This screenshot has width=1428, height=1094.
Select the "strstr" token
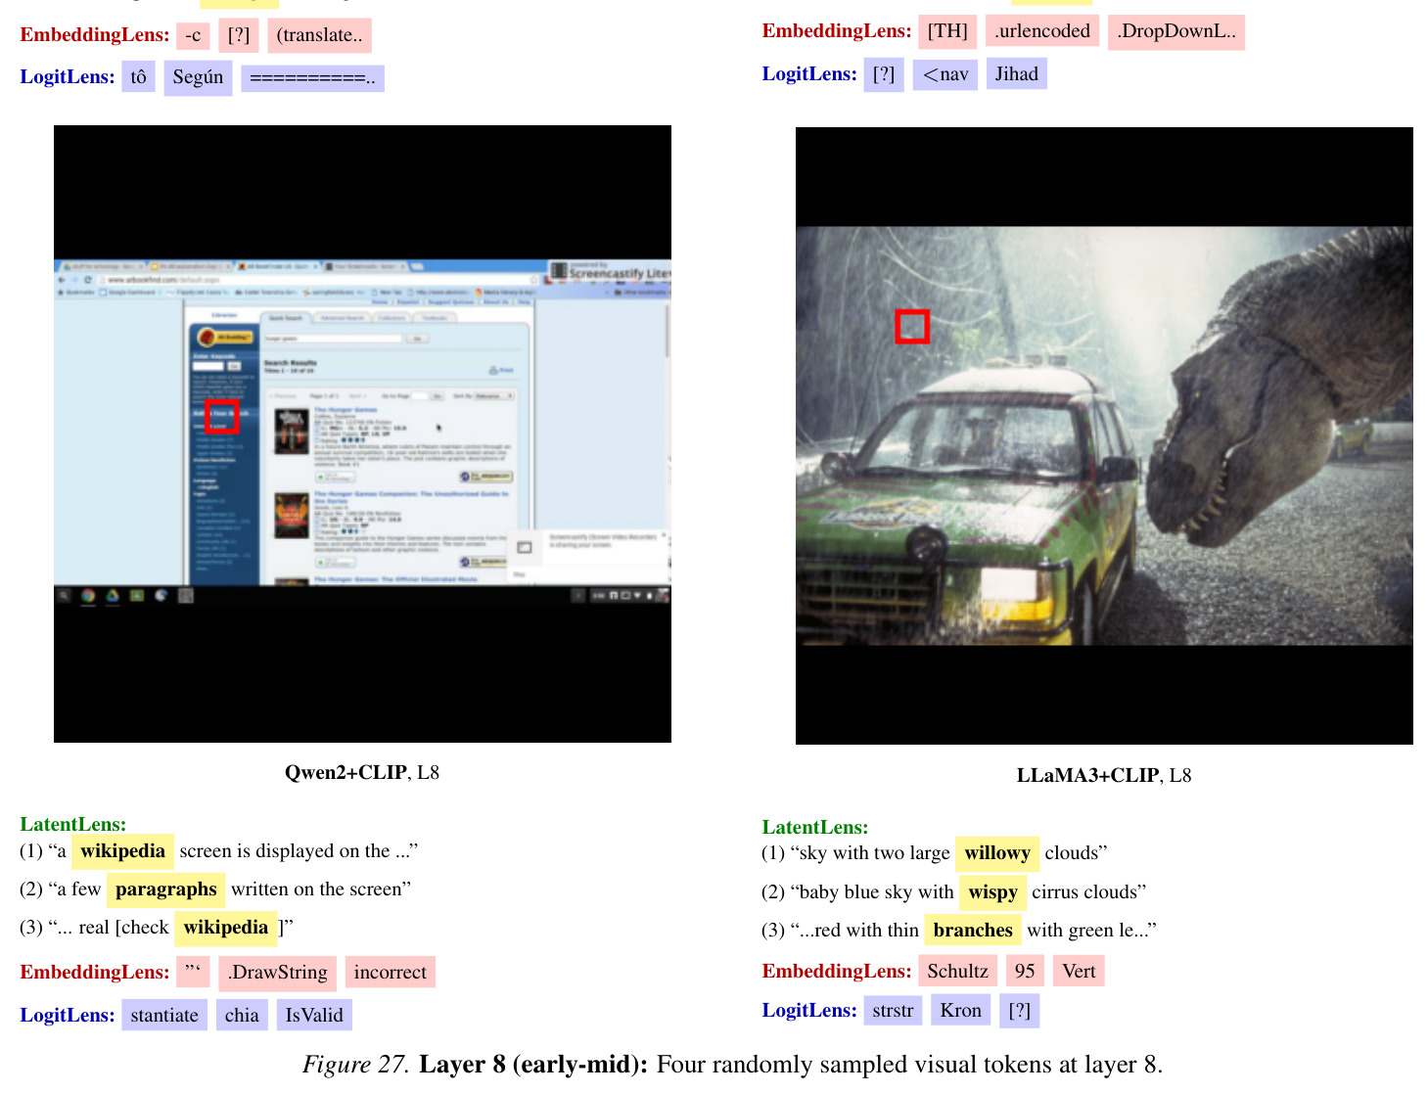pos(893,1011)
